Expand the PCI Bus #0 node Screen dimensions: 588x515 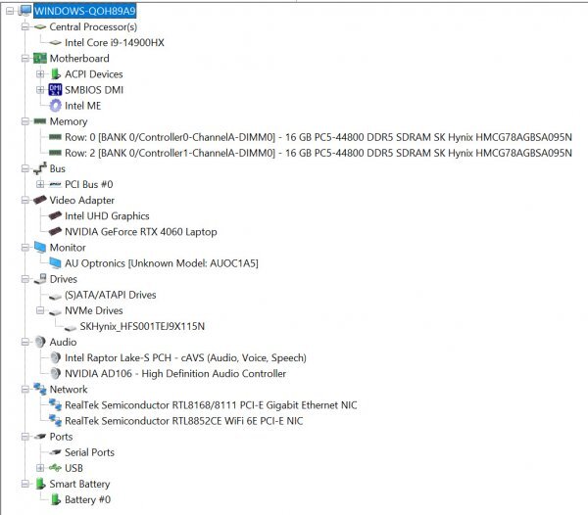click(40, 184)
